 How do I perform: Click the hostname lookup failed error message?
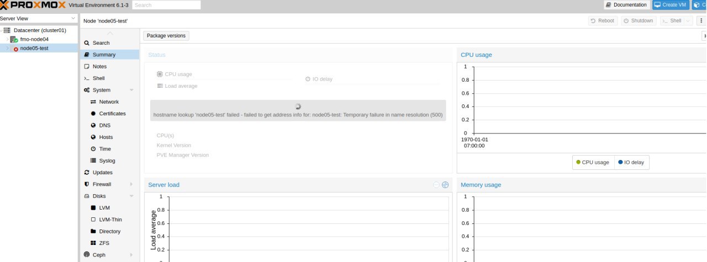click(x=298, y=115)
